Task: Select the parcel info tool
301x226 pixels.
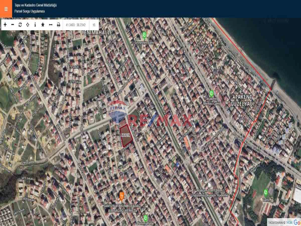Action: [35, 25]
